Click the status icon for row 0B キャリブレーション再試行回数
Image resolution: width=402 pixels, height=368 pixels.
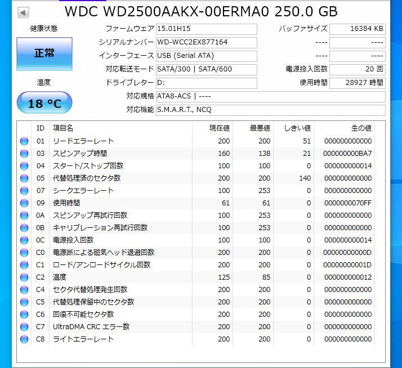(x=24, y=228)
